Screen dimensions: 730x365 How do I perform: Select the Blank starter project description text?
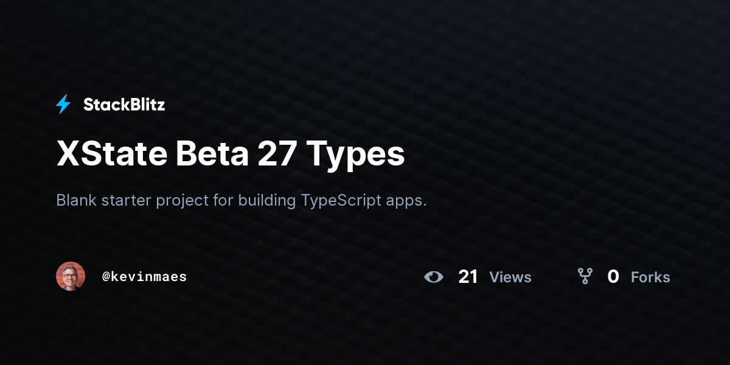242,201
